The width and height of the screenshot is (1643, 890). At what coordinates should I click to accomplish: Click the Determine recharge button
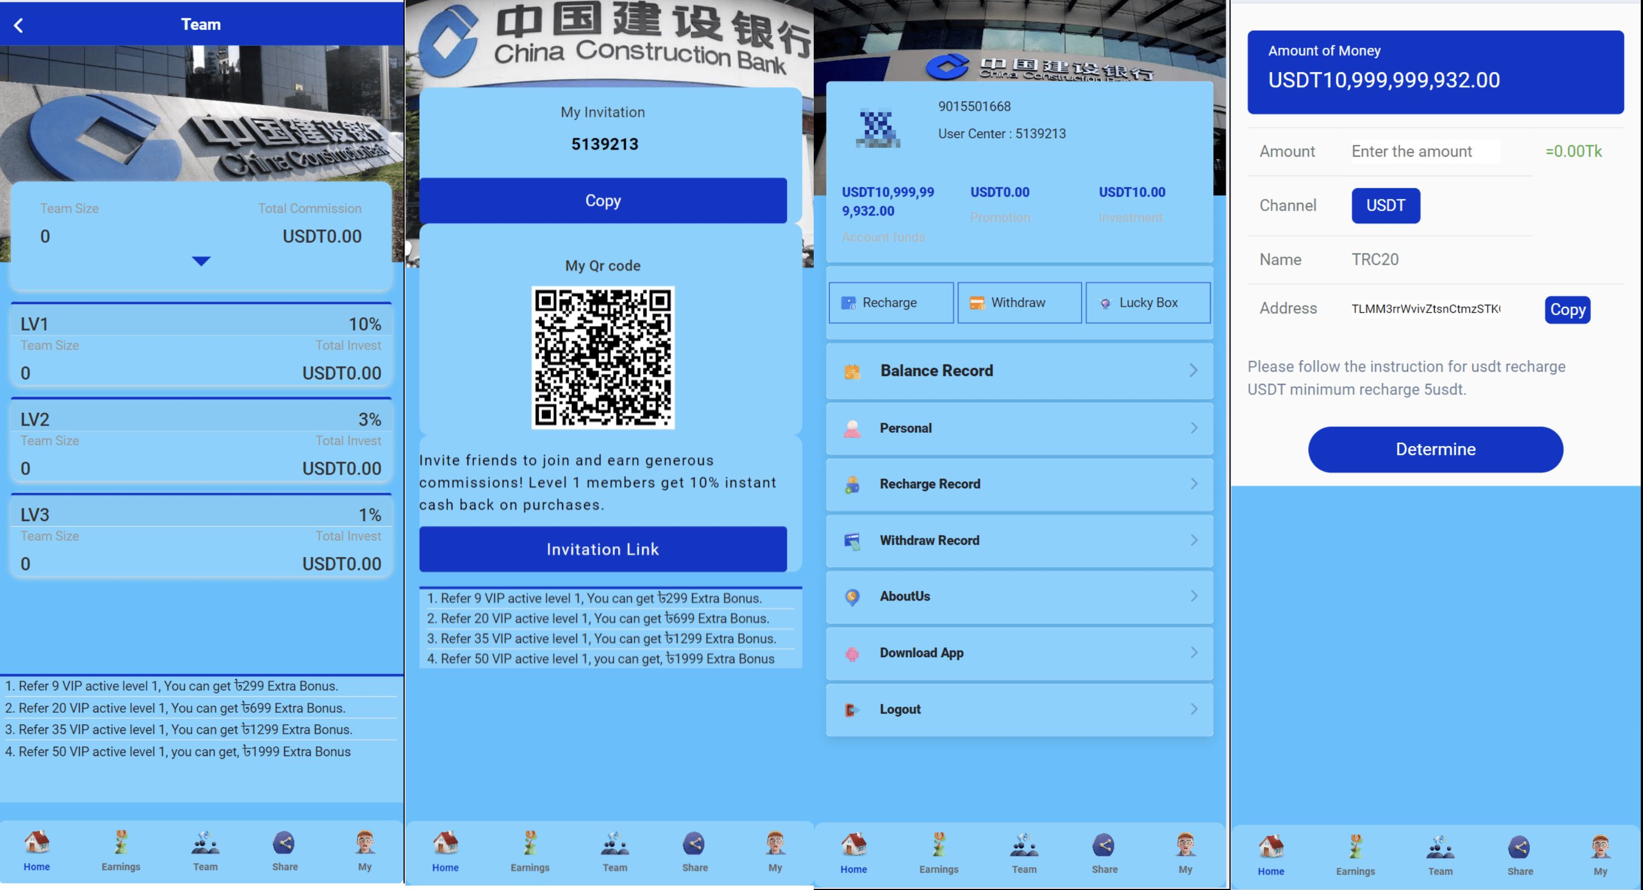[1436, 447]
